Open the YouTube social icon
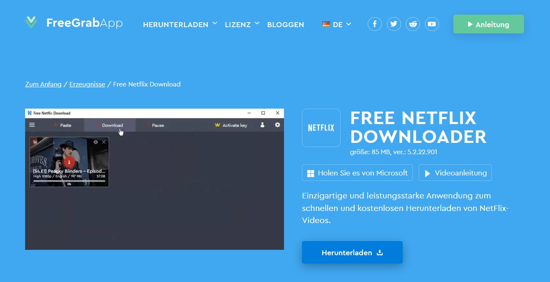The height and width of the screenshot is (282, 550). coord(432,24)
